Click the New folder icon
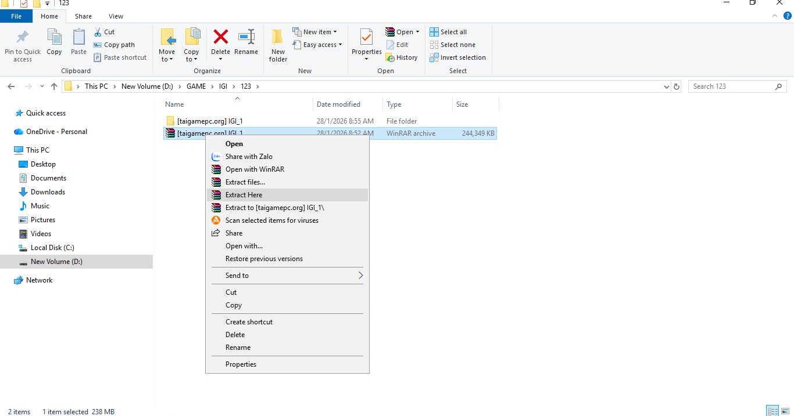794x416 pixels. (x=278, y=38)
